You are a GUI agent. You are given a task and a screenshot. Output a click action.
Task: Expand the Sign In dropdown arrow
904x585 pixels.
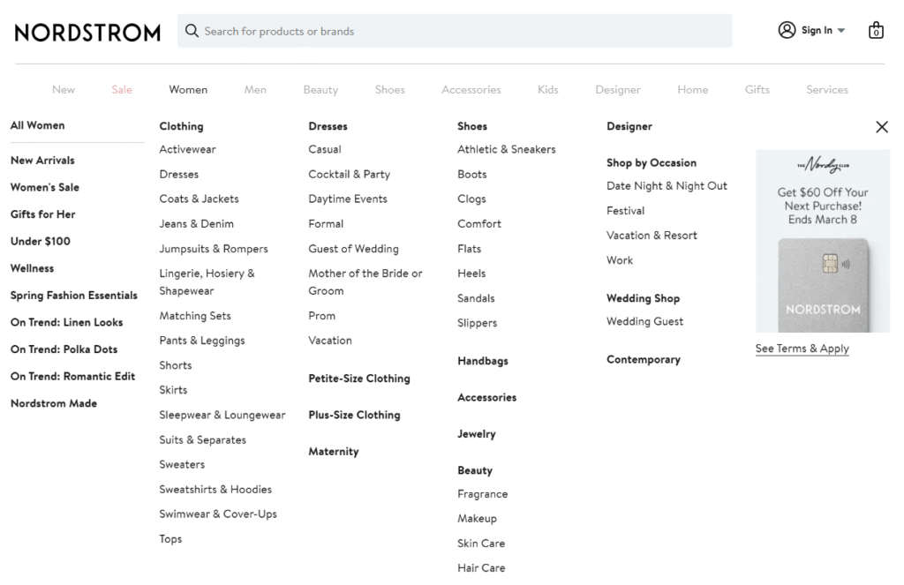[x=841, y=31]
